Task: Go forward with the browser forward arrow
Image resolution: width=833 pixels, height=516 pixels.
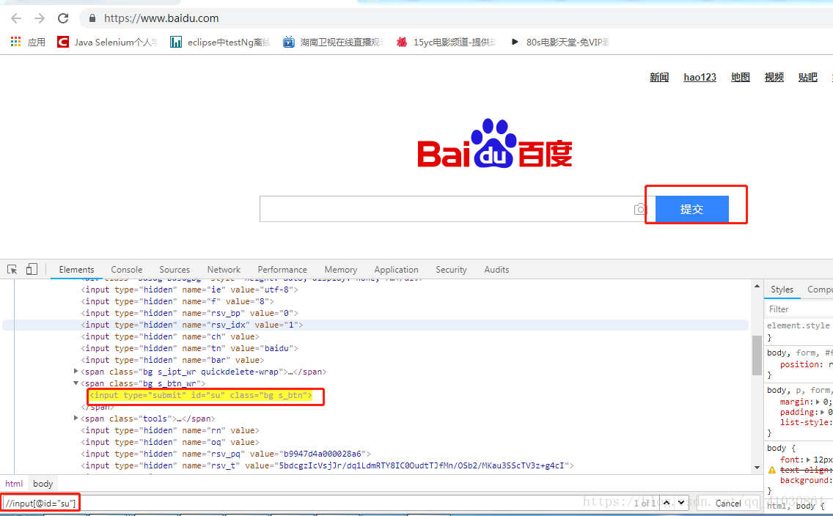Action: (x=40, y=18)
